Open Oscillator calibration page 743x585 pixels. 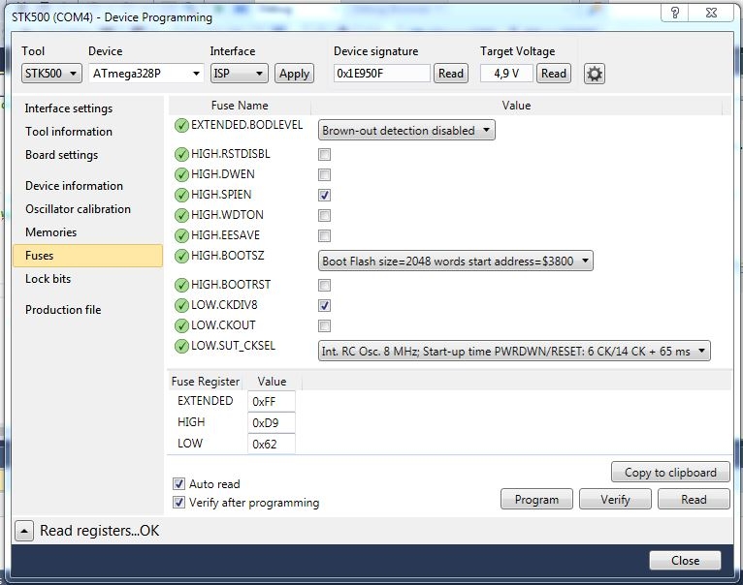point(78,209)
